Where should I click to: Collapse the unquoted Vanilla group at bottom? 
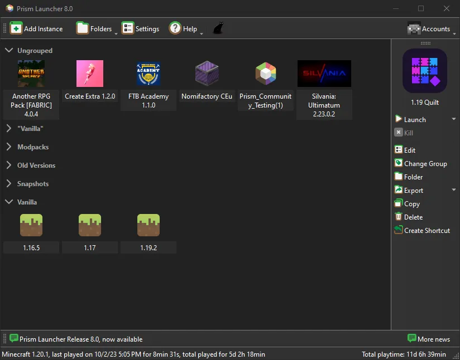point(9,202)
